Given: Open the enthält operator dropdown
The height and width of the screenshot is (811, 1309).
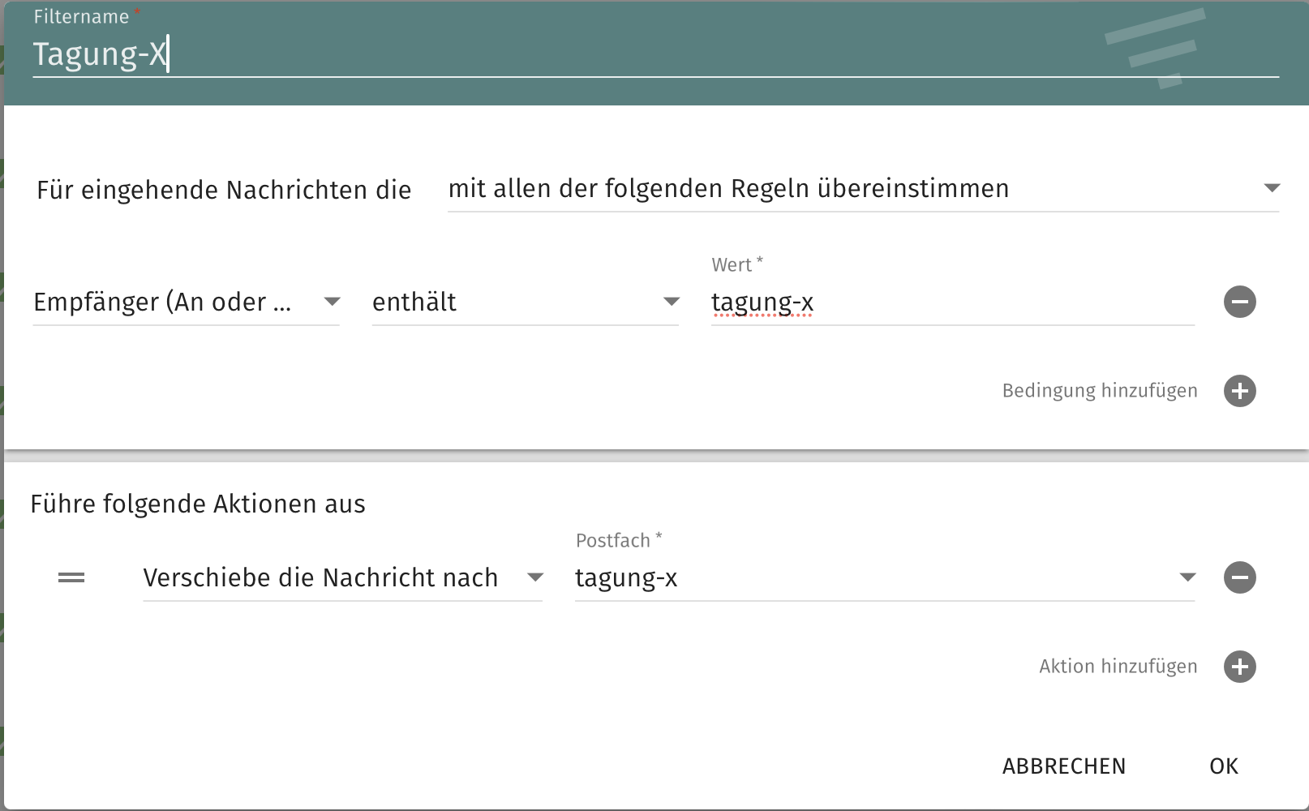Looking at the screenshot, I should [x=525, y=303].
